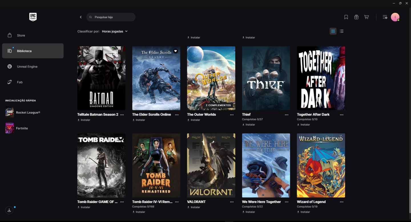Open the Together After Dark title

(x=313, y=115)
